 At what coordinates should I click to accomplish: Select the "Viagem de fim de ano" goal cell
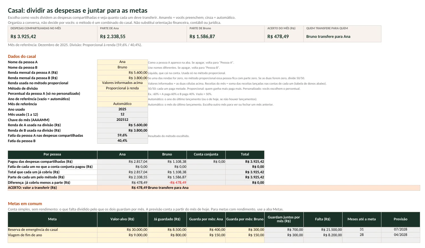53,235
